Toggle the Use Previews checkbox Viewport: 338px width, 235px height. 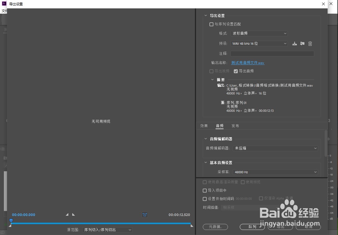[243, 182]
